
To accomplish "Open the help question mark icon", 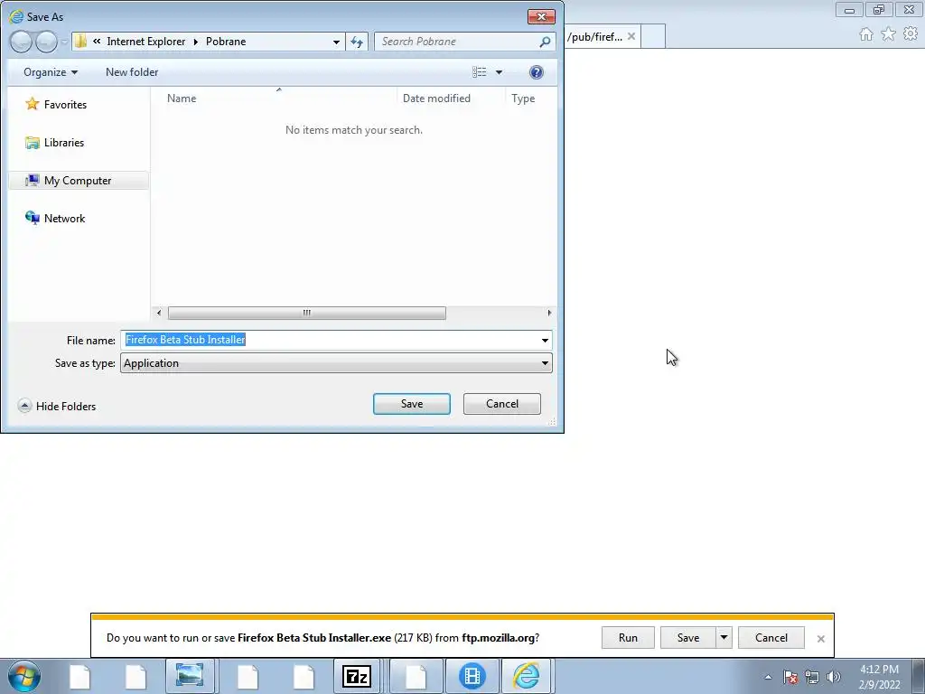I will pos(537,72).
